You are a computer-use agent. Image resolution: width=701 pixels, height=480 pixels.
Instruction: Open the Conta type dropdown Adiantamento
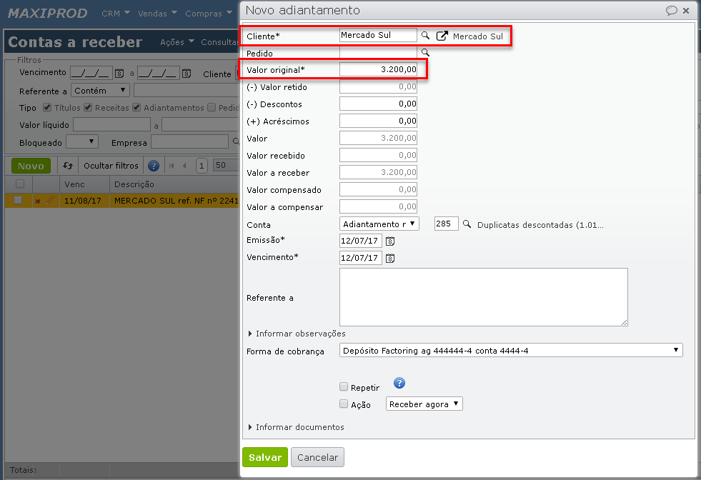pos(379,224)
